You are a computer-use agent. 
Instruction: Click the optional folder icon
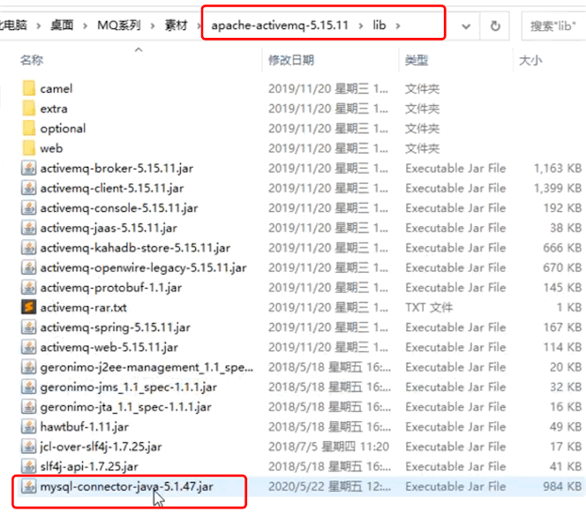(x=29, y=128)
